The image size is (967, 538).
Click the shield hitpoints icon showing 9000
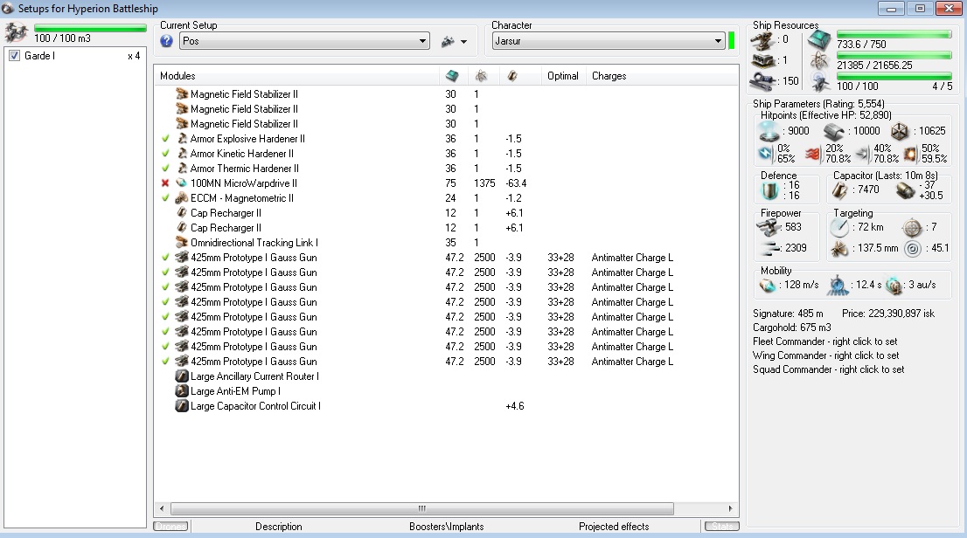tap(769, 131)
